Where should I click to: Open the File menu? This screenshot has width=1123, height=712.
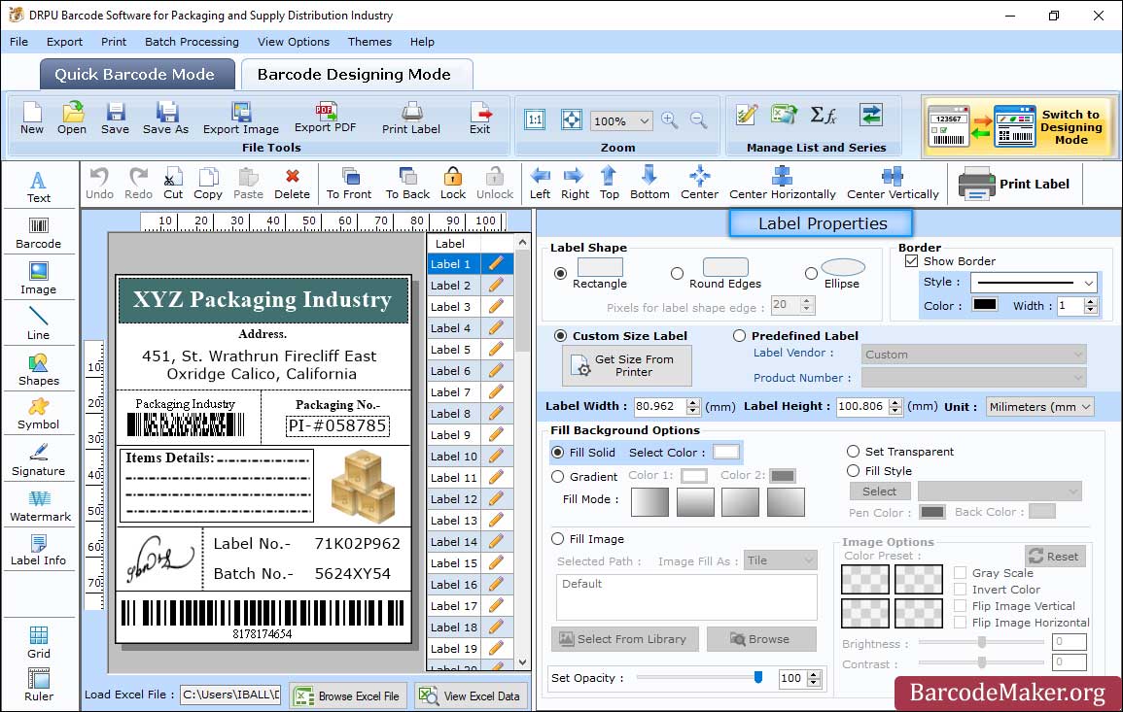coord(18,42)
